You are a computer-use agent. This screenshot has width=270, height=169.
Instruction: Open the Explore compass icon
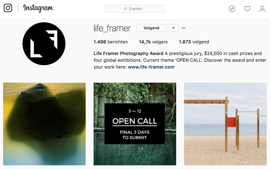(x=232, y=9)
